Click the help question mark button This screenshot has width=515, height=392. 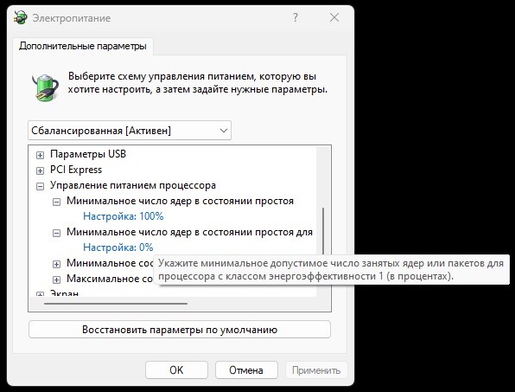[296, 17]
